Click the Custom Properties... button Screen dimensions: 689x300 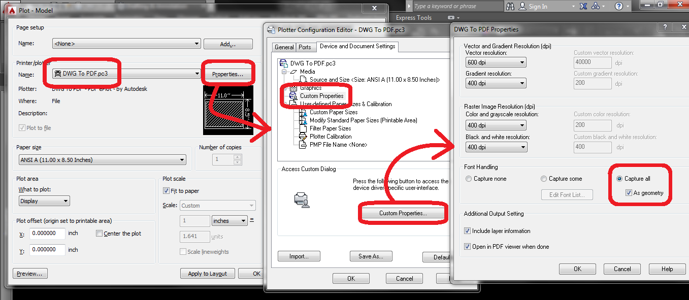point(403,213)
